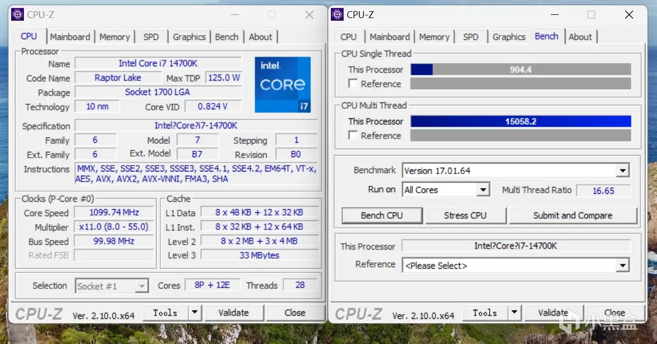657x344 pixels.
Task: Open Memory tab in left CPU-Z window
Action: [x=115, y=37]
